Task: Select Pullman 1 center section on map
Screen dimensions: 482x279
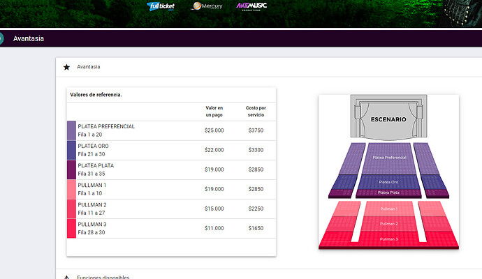Action: (x=389, y=209)
